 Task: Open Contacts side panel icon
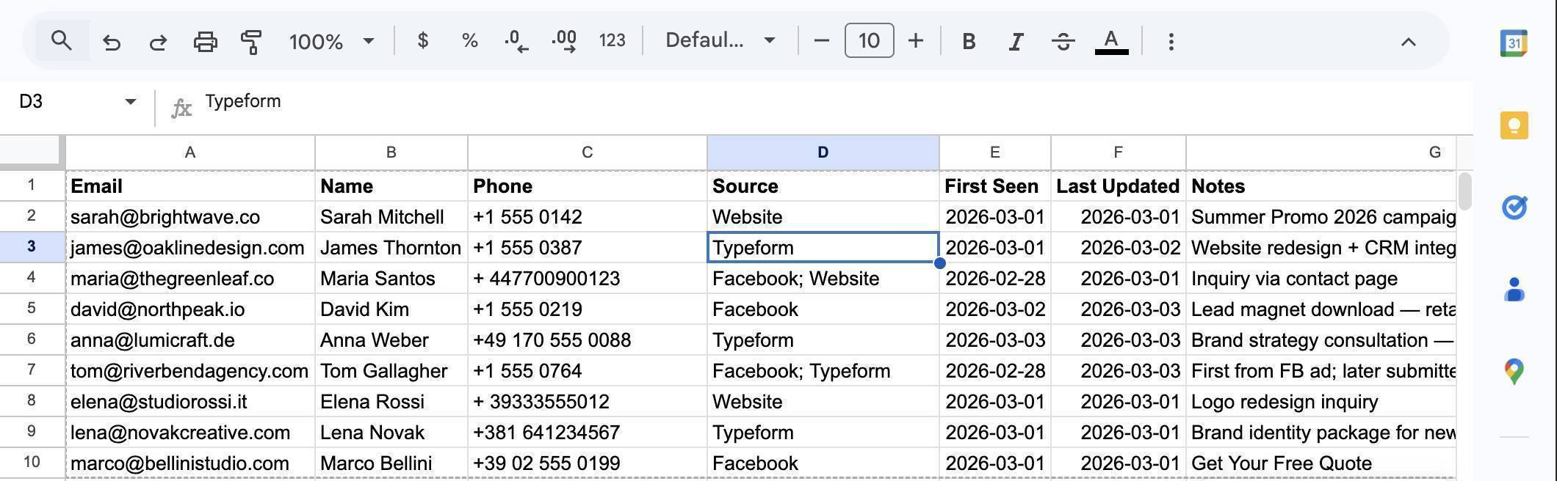[1514, 290]
